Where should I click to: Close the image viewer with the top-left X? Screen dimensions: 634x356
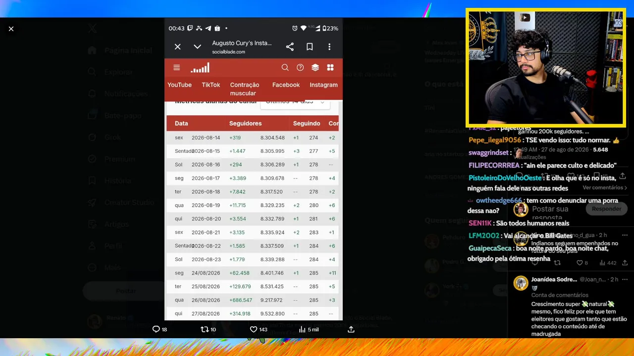pos(11,29)
